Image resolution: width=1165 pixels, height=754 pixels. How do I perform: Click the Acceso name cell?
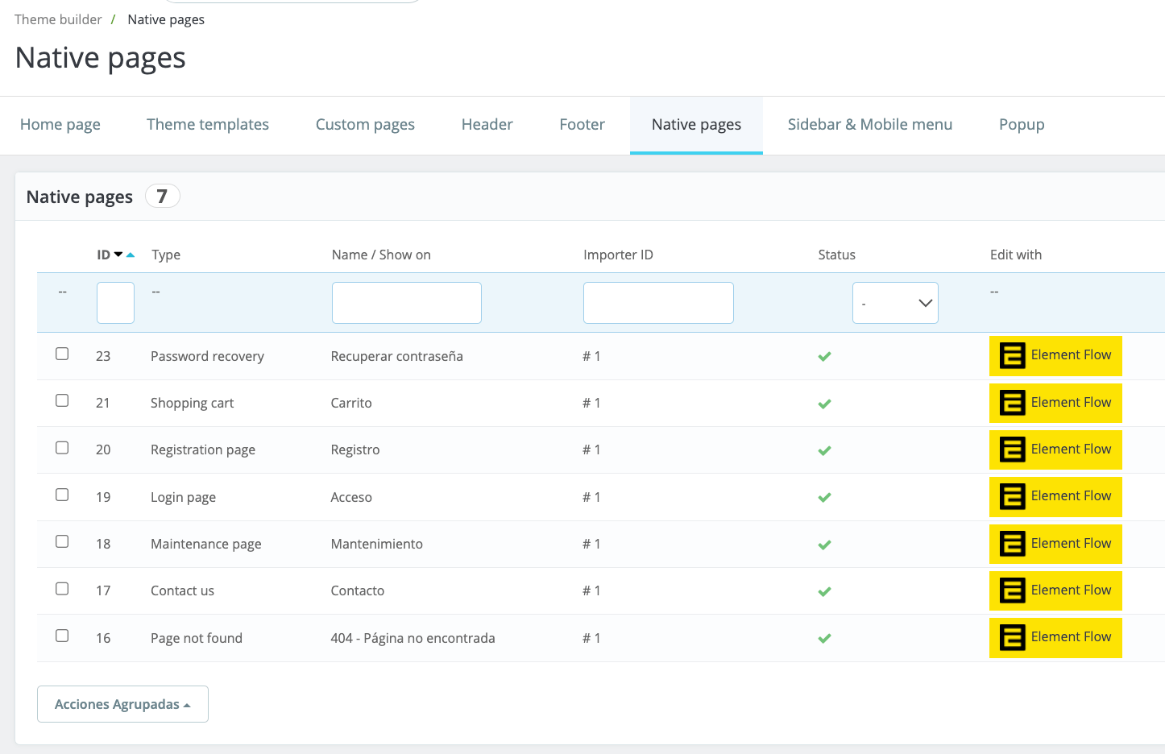coord(351,497)
